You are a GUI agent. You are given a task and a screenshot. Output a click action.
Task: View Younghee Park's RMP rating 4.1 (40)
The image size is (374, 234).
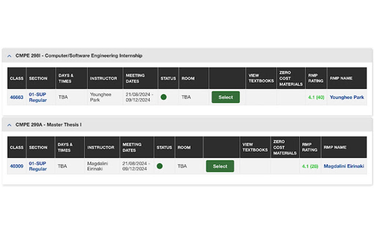[x=316, y=97]
